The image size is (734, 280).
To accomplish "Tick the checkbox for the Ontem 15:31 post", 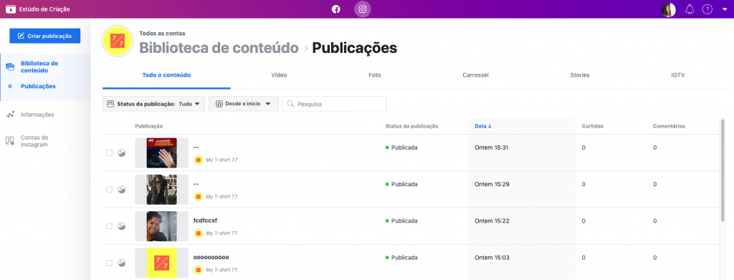I will (x=109, y=153).
